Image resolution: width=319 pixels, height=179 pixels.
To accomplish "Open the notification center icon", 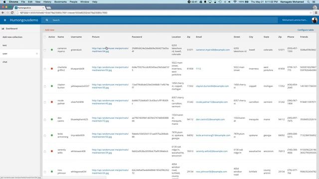I will pos(314,1).
